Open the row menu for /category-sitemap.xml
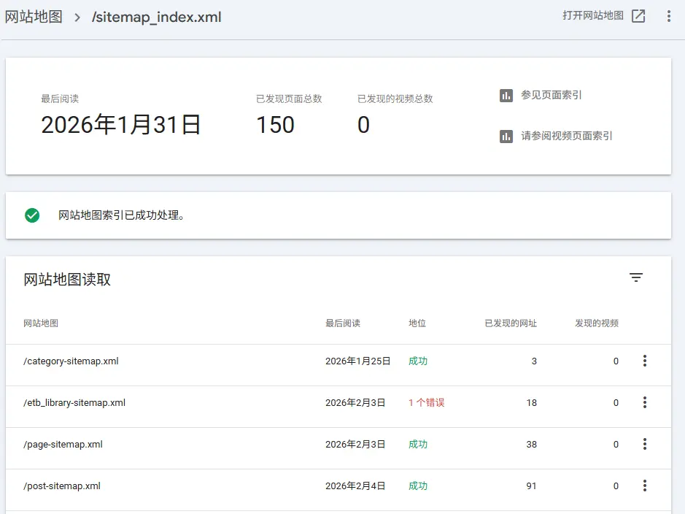Image resolution: width=685 pixels, height=514 pixels. (x=645, y=361)
